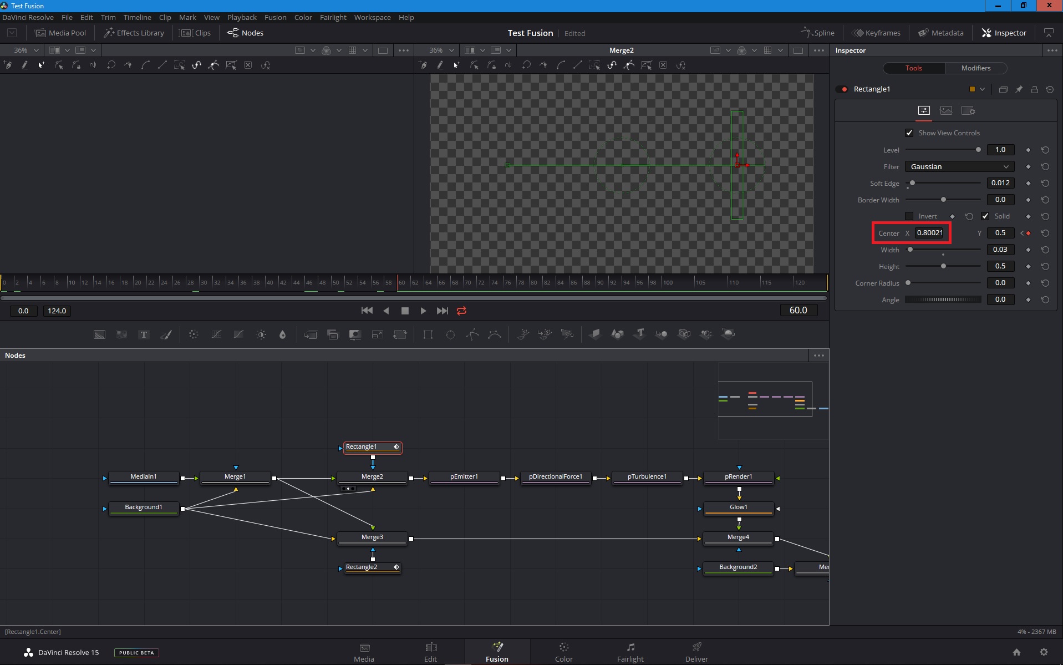1063x665 pixels.
Task: Pin the Rectangle1 tool in Inspector
Action: click(x=1019, y=89)
